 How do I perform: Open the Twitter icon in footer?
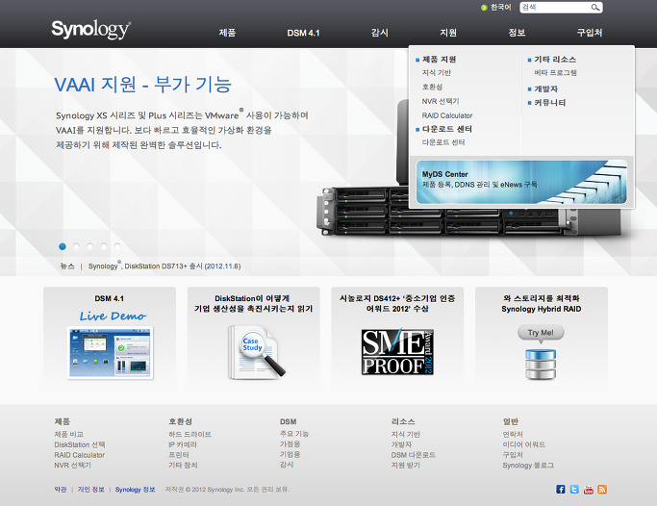pos(574,490)
